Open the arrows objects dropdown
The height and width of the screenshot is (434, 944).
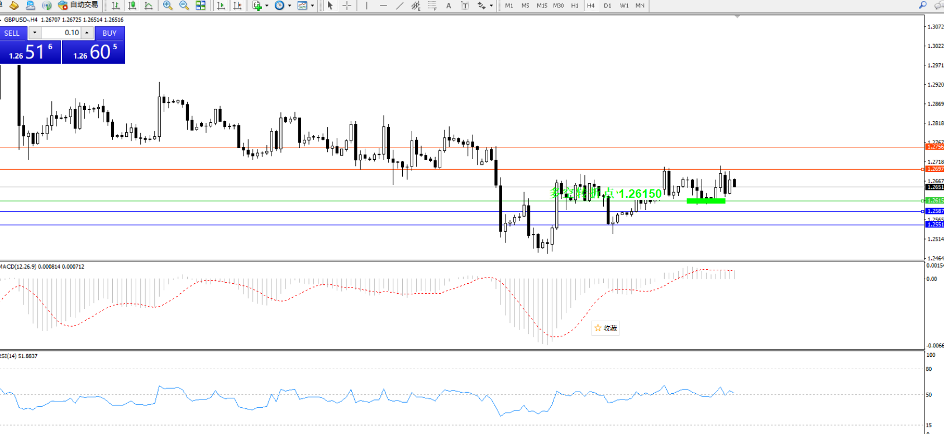(491, 6)
